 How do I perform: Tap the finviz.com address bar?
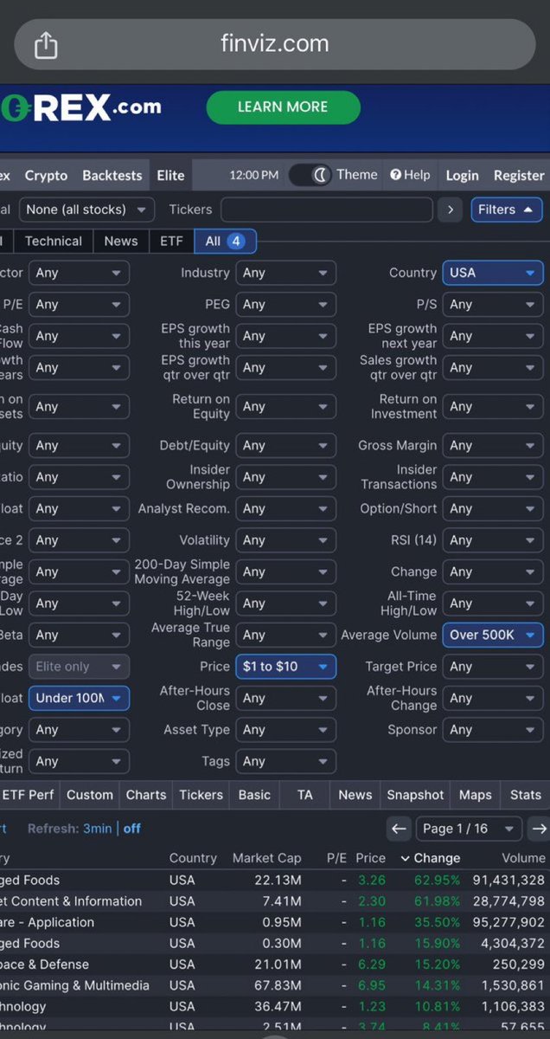point(275,44)
